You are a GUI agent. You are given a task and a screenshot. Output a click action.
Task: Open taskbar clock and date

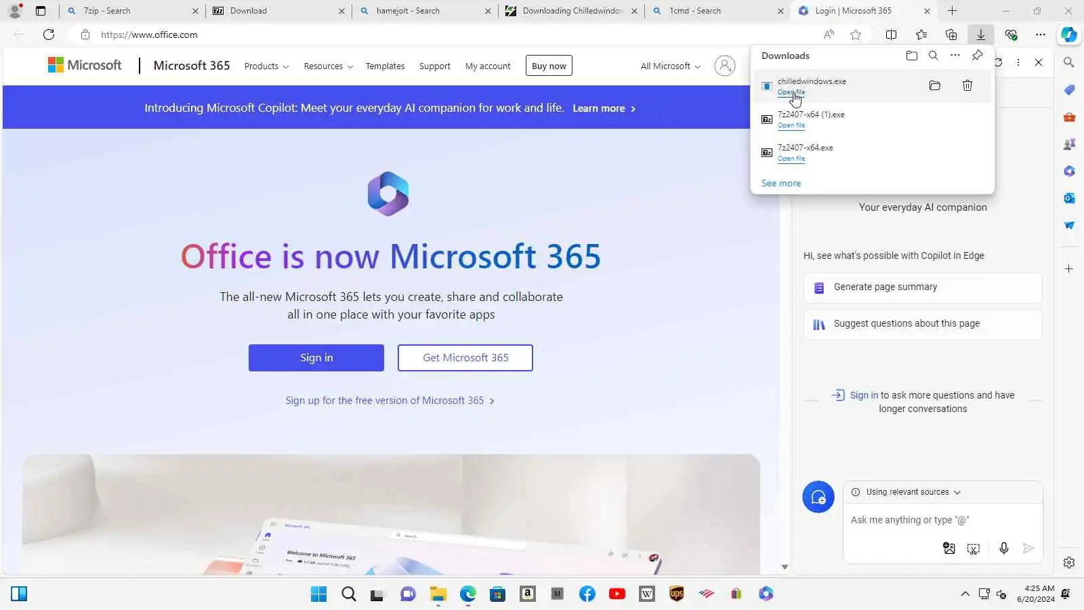tap(1035, 594)
